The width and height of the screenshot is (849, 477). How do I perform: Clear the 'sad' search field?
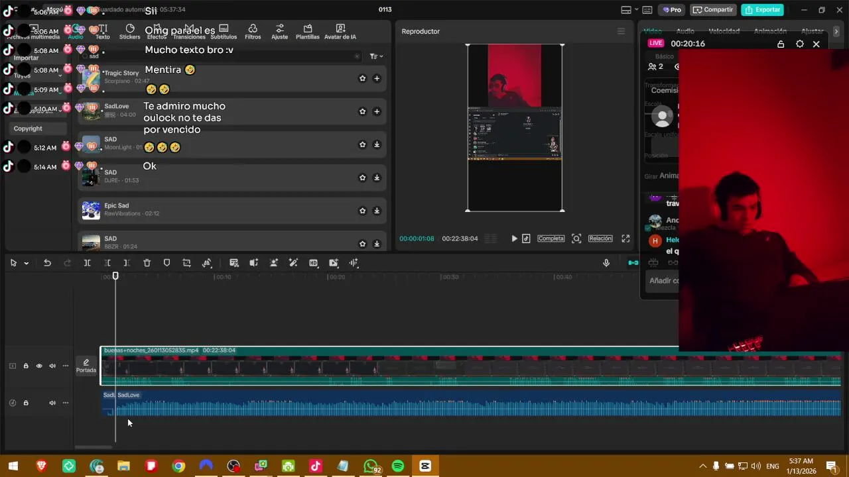358,56
